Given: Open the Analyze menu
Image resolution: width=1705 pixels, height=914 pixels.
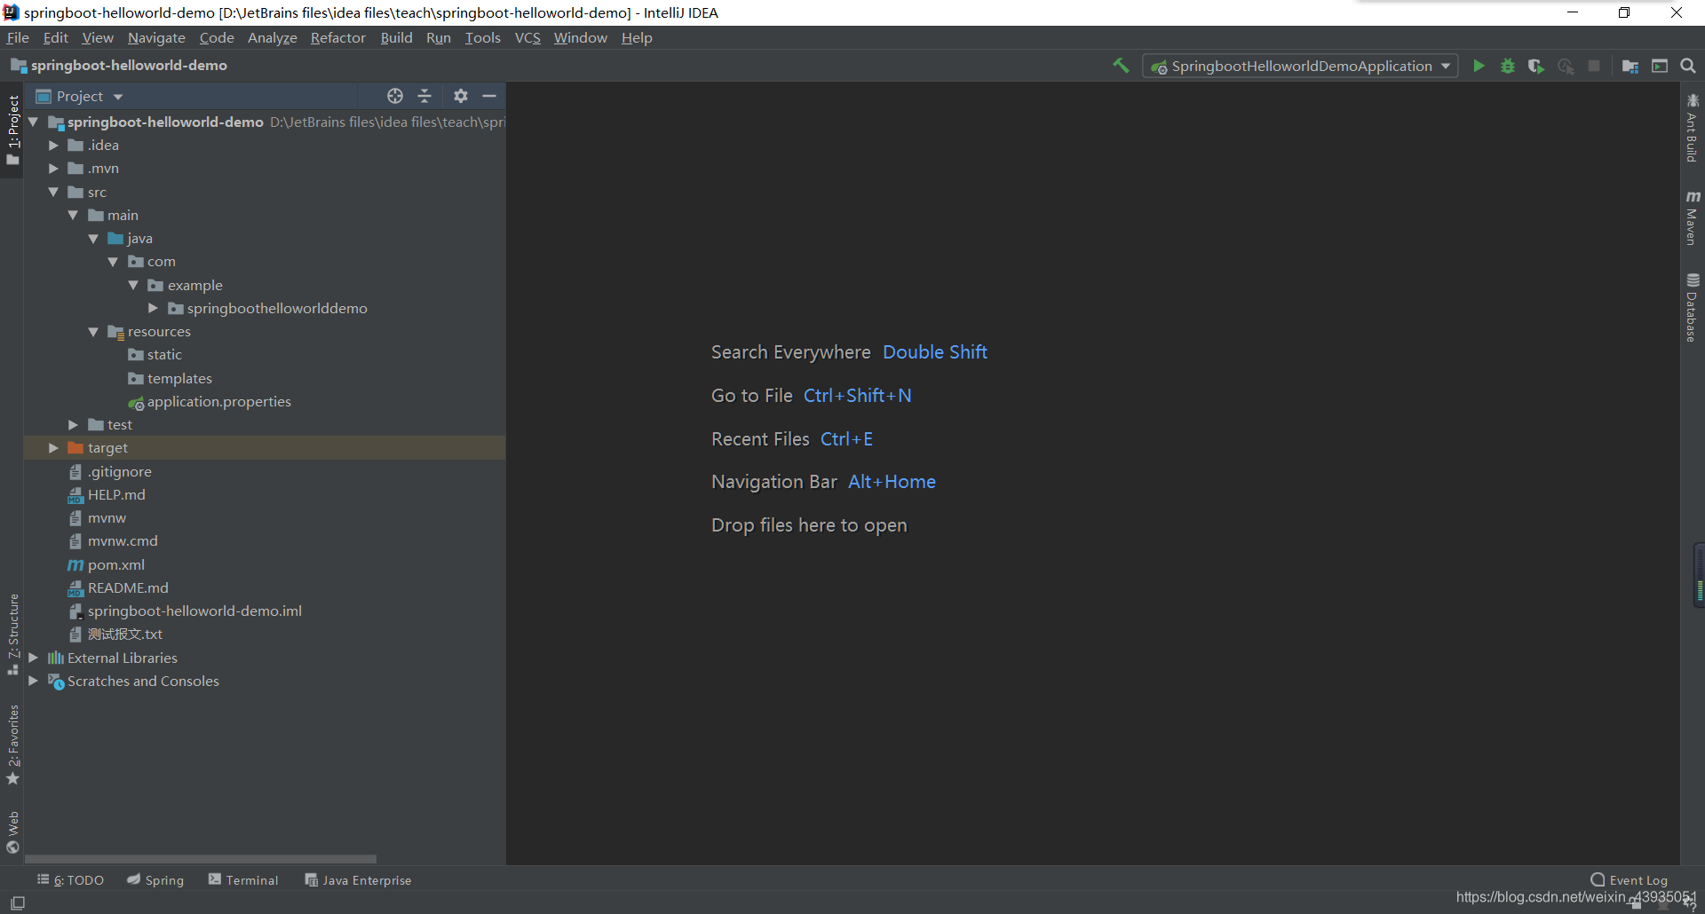Looking at the screenshot, I should pos(272,37).
